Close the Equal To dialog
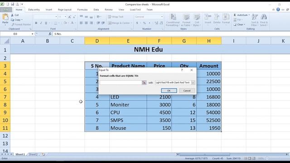The image size is (290, 163). 191,70
